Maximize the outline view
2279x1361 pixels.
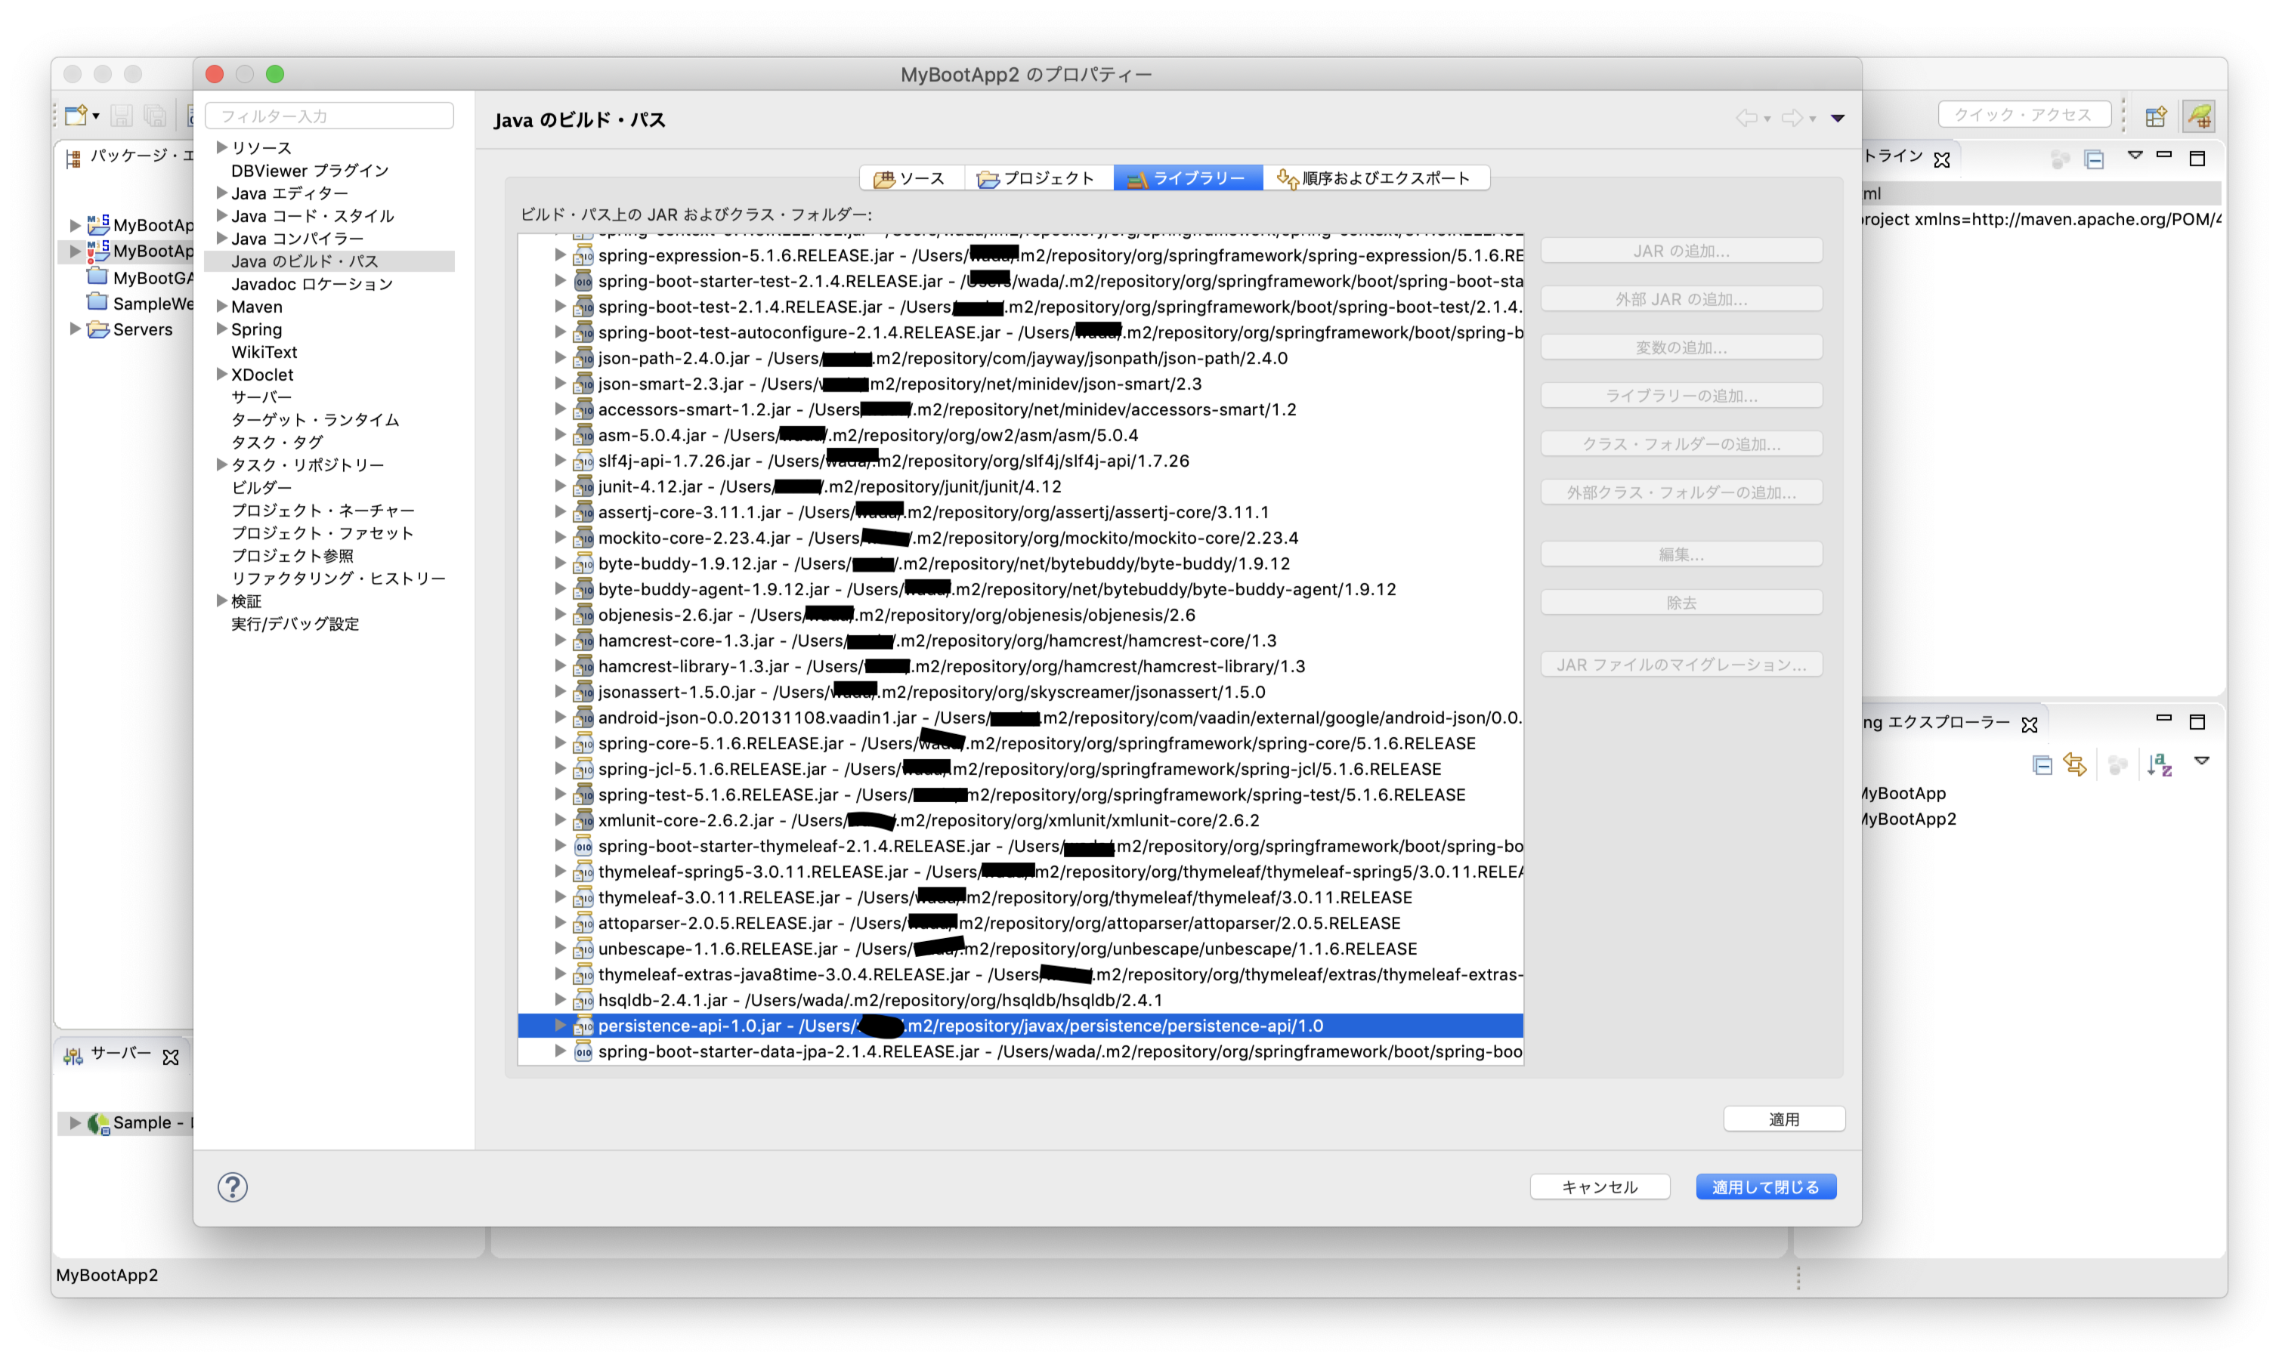[2198, 158]
